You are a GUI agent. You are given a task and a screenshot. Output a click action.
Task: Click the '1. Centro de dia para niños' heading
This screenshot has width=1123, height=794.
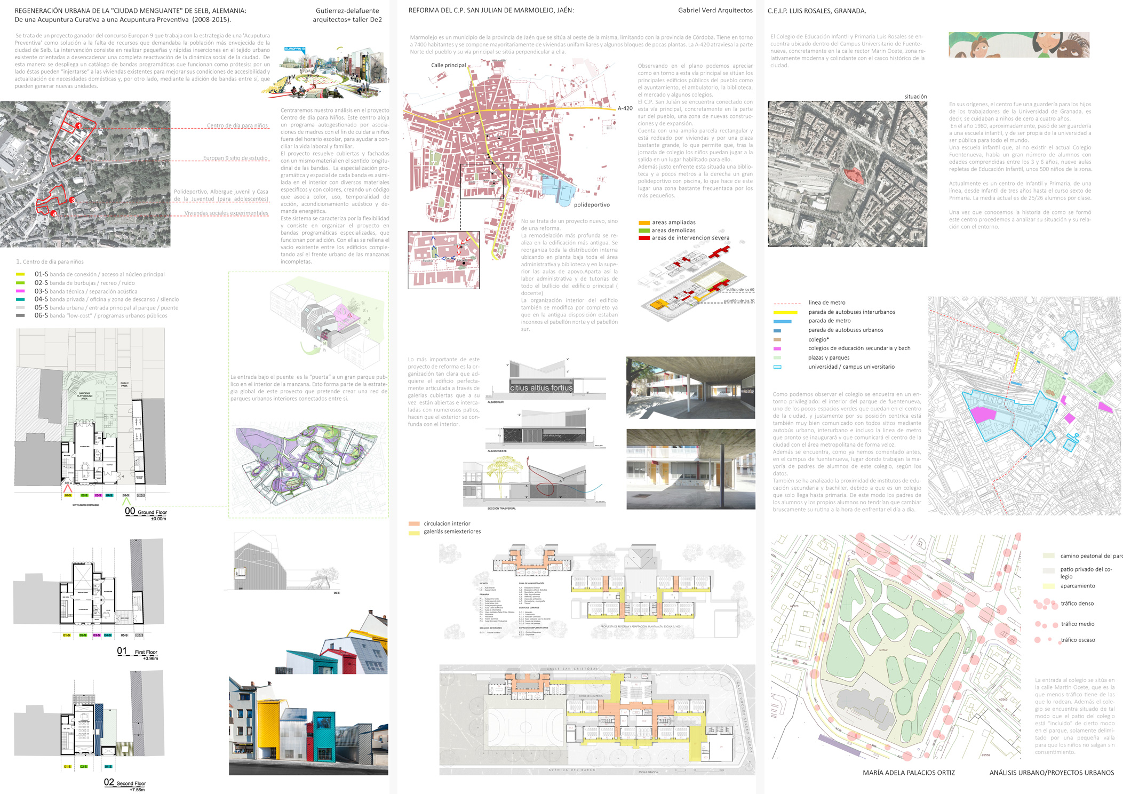pyautogui.click(x=50, y=261)
